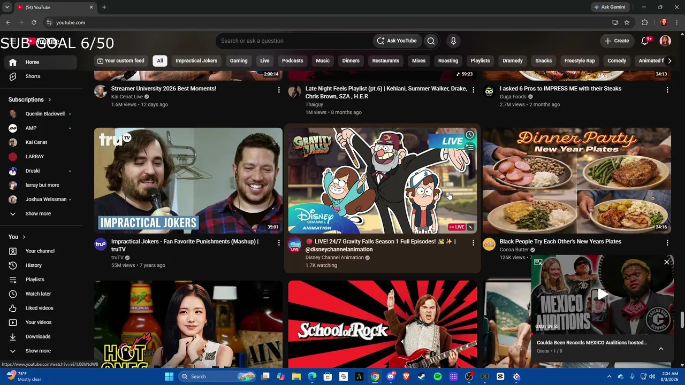This screenshot has width=685, height=385.
Task: Open Liked videos in the sidebar
Action: pyautogui.click(x=41, y=308)
